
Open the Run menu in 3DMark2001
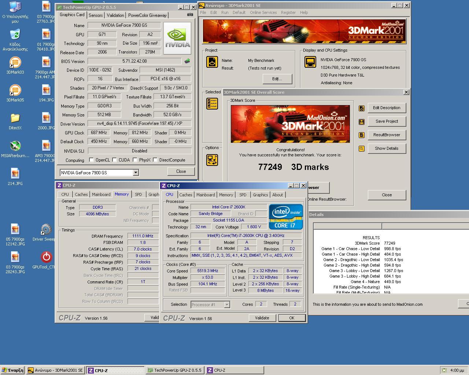coord(225,12)
